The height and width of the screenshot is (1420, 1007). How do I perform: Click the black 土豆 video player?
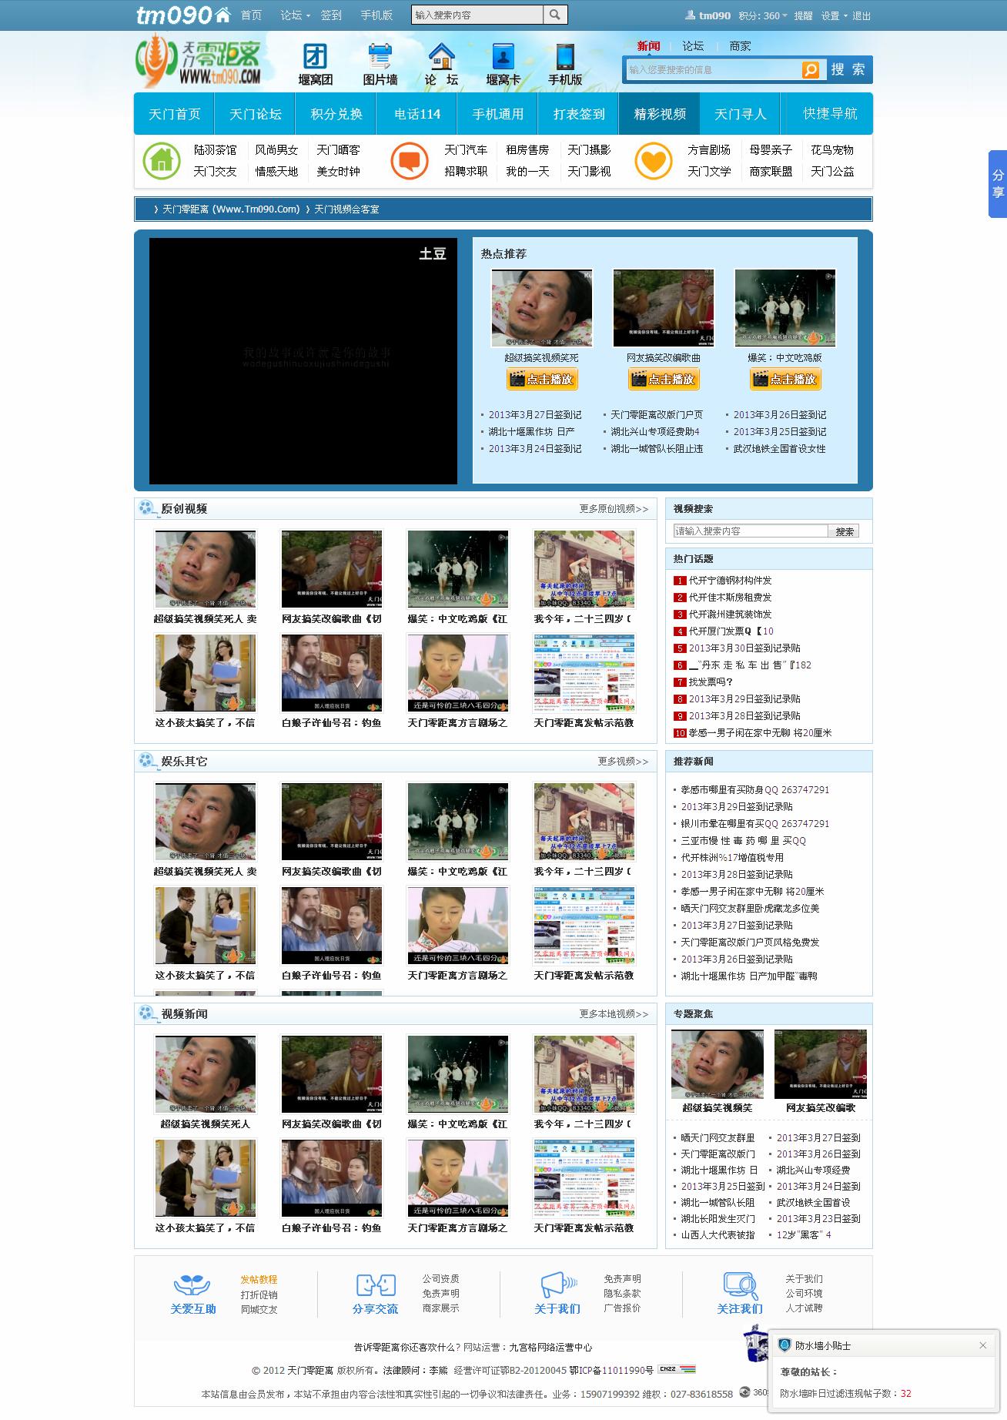coord(303,361)
